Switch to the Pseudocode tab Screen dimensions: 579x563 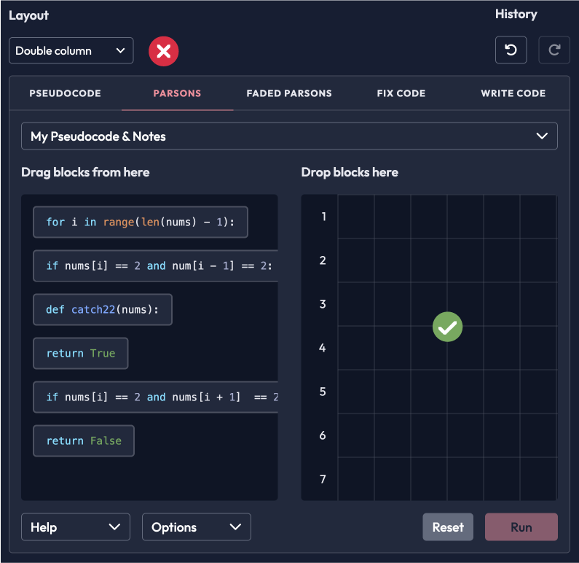click(65, 93)
